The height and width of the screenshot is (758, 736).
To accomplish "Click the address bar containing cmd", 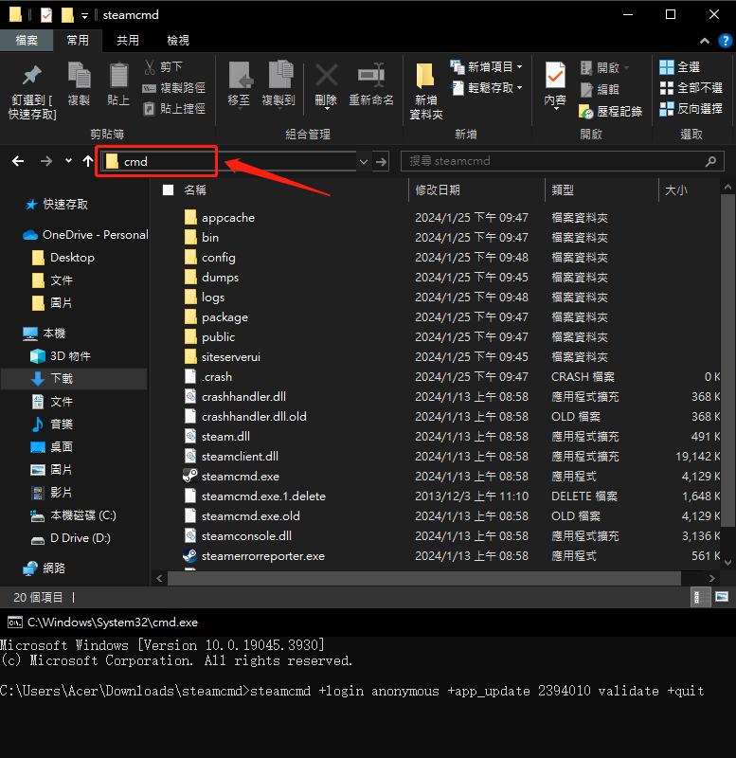I will 229,161.
